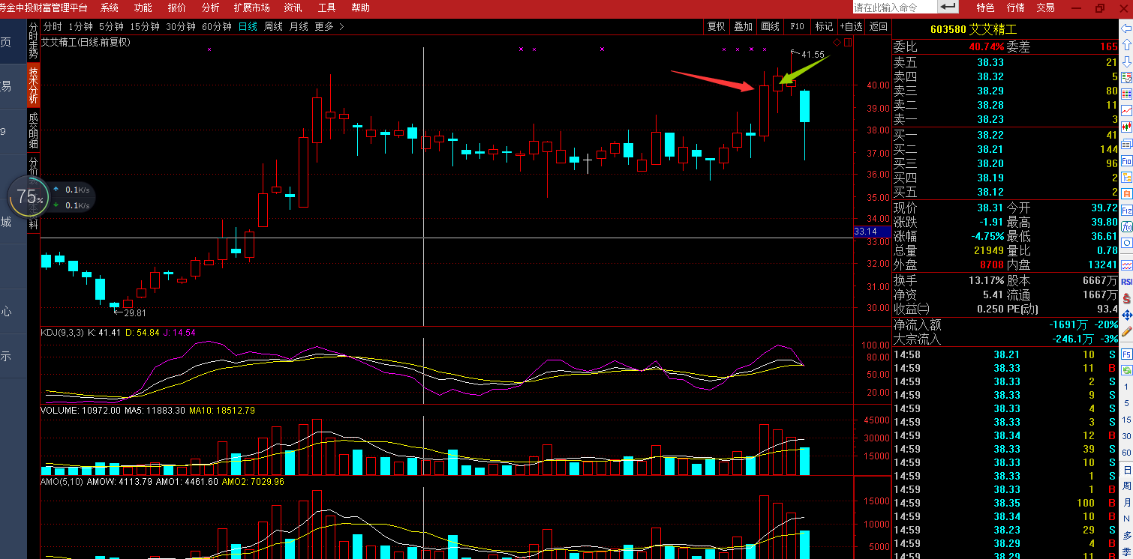Click the KDJ(9,3,3) indicator label
1133x559 pixels.
(63, 332)
